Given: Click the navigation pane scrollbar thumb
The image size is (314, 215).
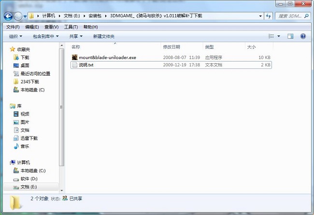Looking at the screenshot, I should click(x=62, y=107).
